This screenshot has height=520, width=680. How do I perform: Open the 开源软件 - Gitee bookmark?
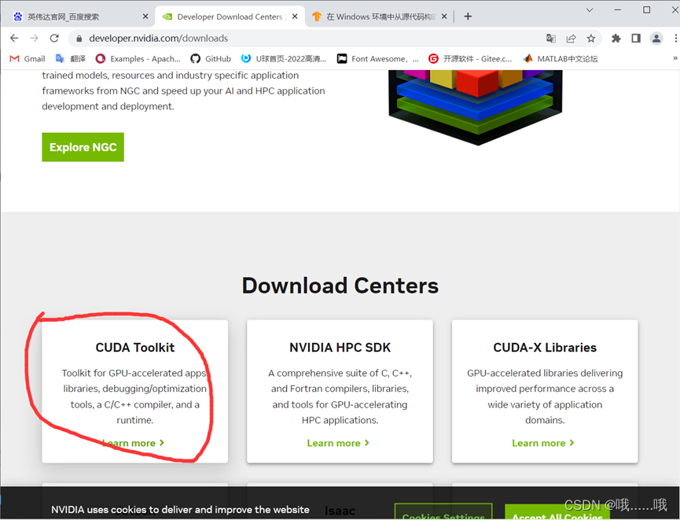click(470, 58)
